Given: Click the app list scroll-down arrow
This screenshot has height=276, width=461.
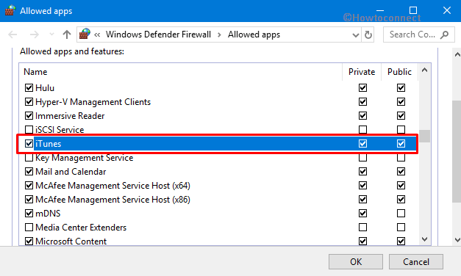Looking at the screenshot, I should [424, 239].
